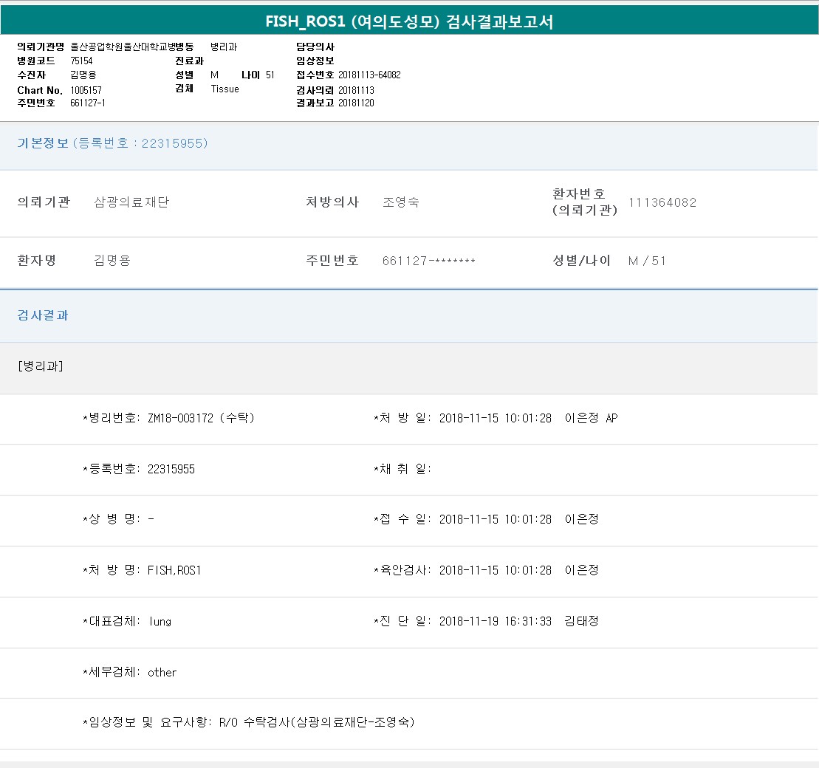Click the FISH_ROS1 검사결과보고서 title banner
Image resolution: width=819 pixels, height=768 pixels.
pos(409,21)
